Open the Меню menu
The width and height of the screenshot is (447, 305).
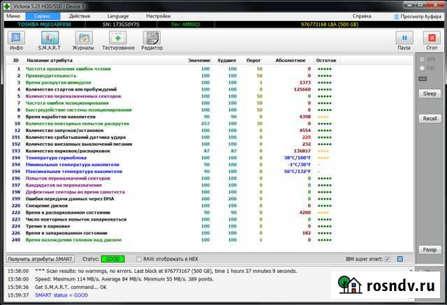(x=13, y=15)
